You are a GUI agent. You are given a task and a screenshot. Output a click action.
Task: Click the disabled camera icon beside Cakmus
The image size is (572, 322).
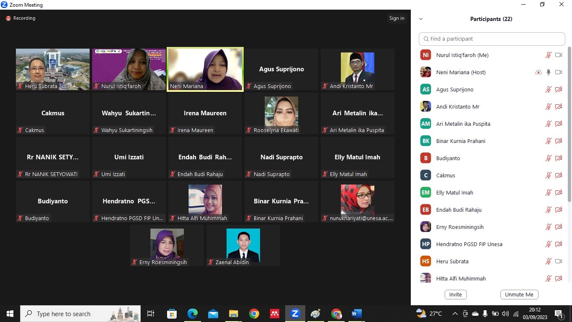tap(558, 175)
